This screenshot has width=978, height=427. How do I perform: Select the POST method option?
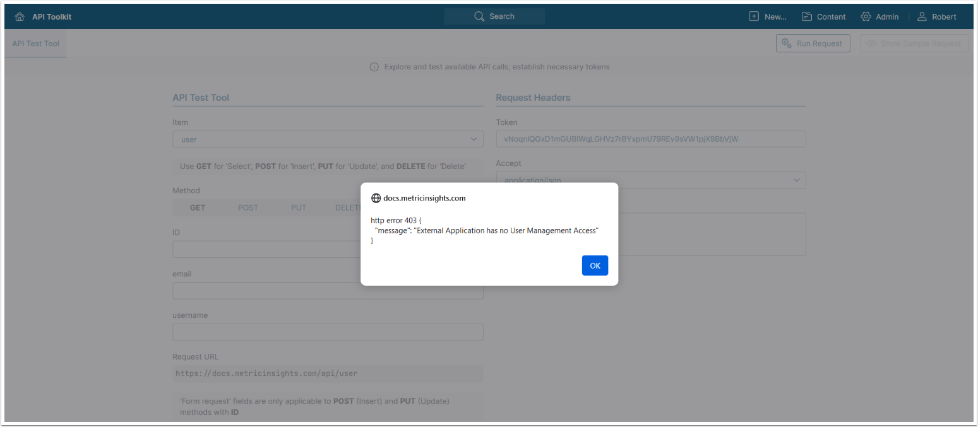[x=248, y=208]
